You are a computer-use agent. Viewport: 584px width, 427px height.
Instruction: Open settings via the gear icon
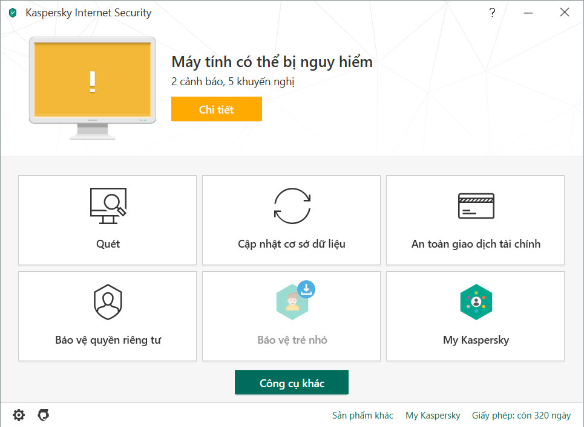tap(19, 415)
